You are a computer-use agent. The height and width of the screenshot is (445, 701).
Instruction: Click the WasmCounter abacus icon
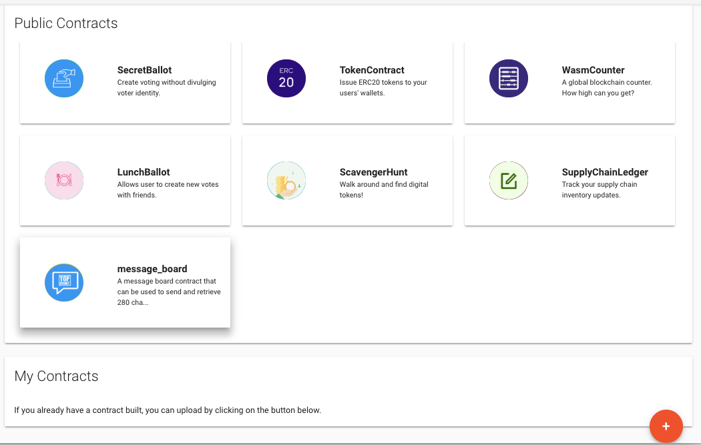[x=509, y=78]
